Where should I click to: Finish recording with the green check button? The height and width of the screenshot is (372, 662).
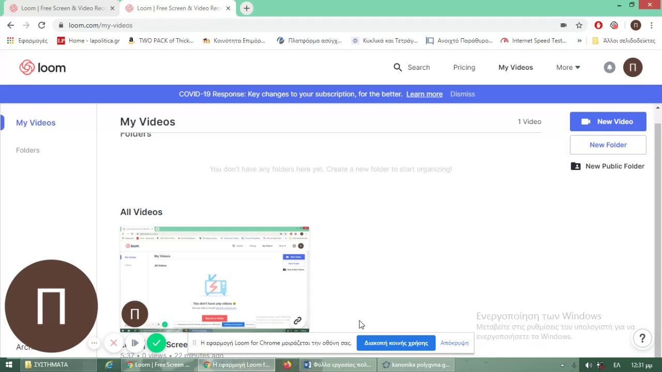(x=156, y=343)
